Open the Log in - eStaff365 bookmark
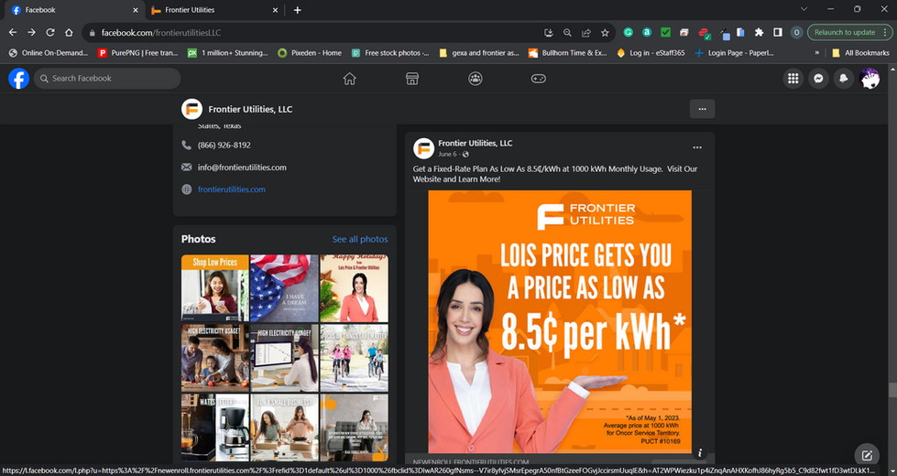The height and width of the screenshot is (476, 897). pos(651,52)
